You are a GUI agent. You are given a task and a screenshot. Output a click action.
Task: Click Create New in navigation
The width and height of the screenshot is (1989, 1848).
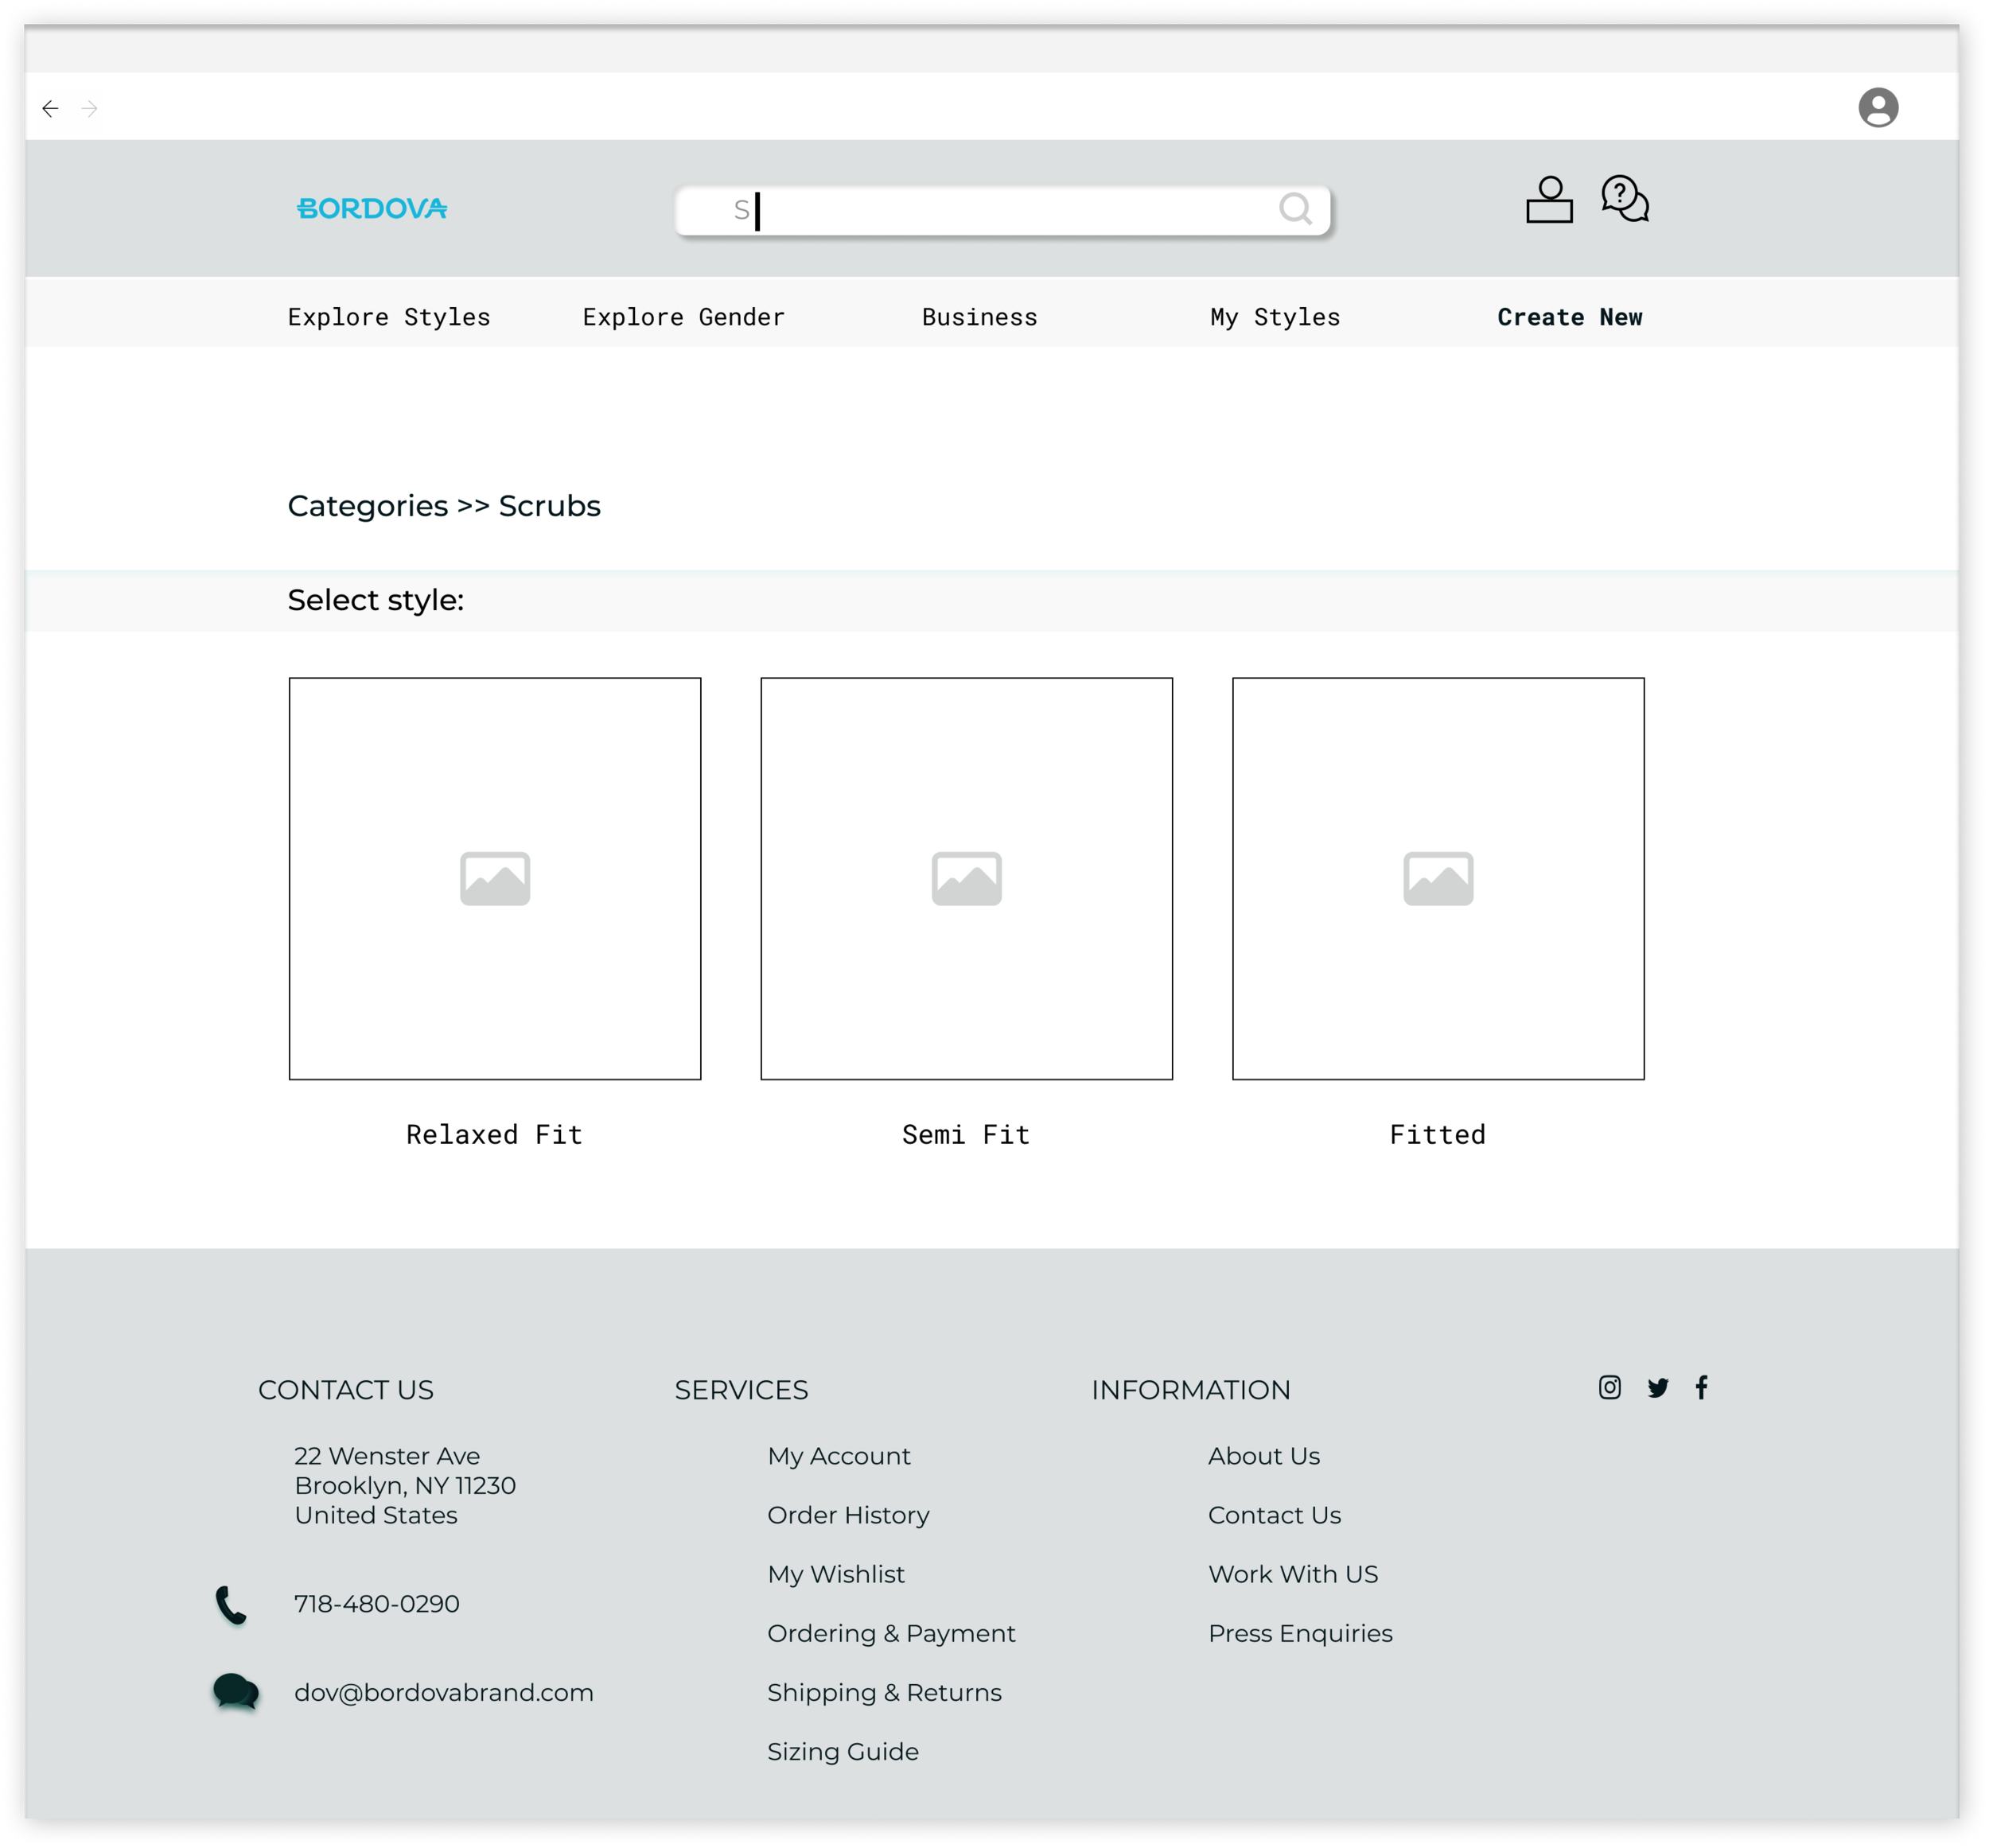(x=1569, y=317)
